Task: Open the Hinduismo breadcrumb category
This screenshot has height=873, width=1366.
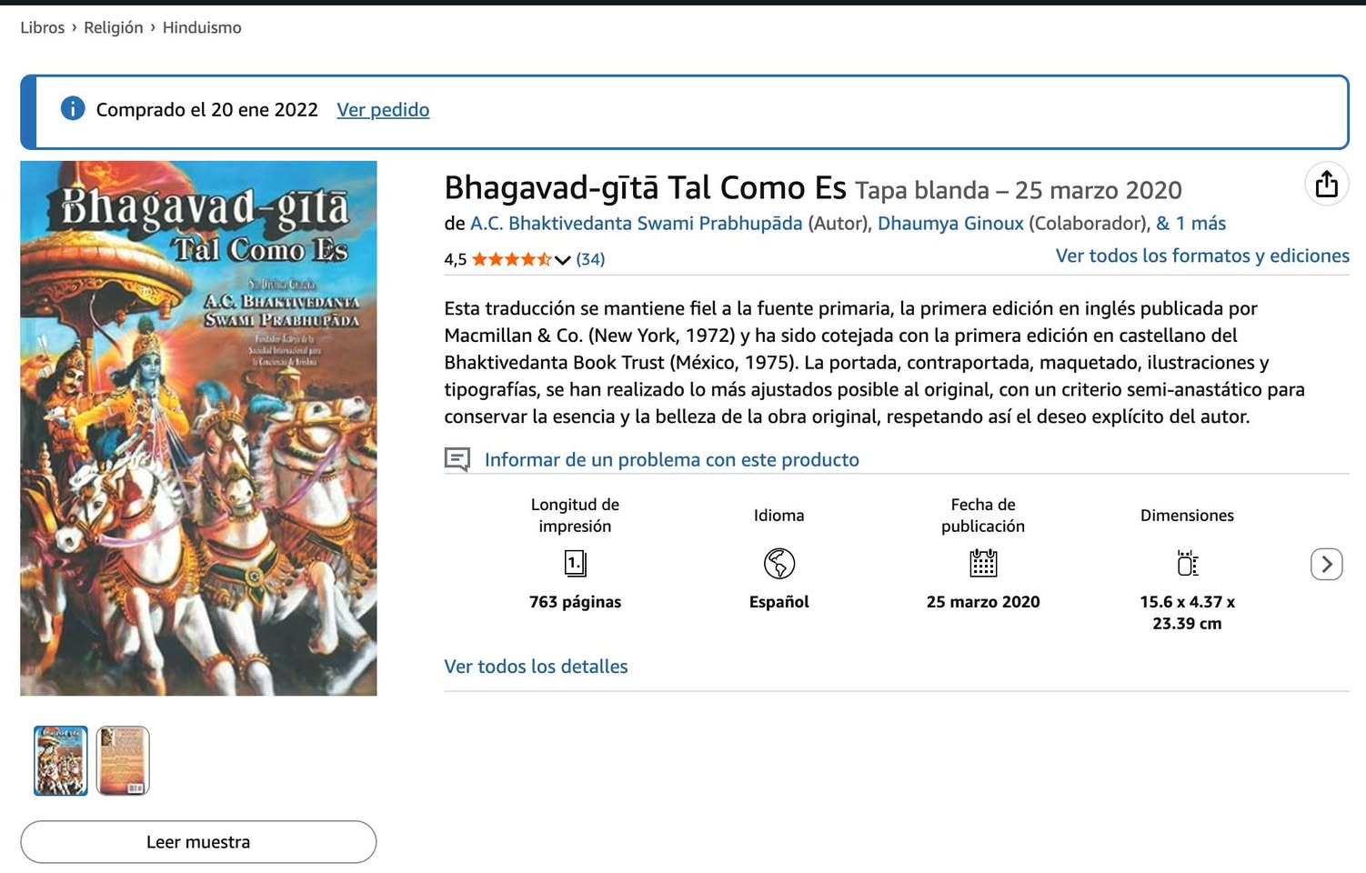Action: pos(202,27)
